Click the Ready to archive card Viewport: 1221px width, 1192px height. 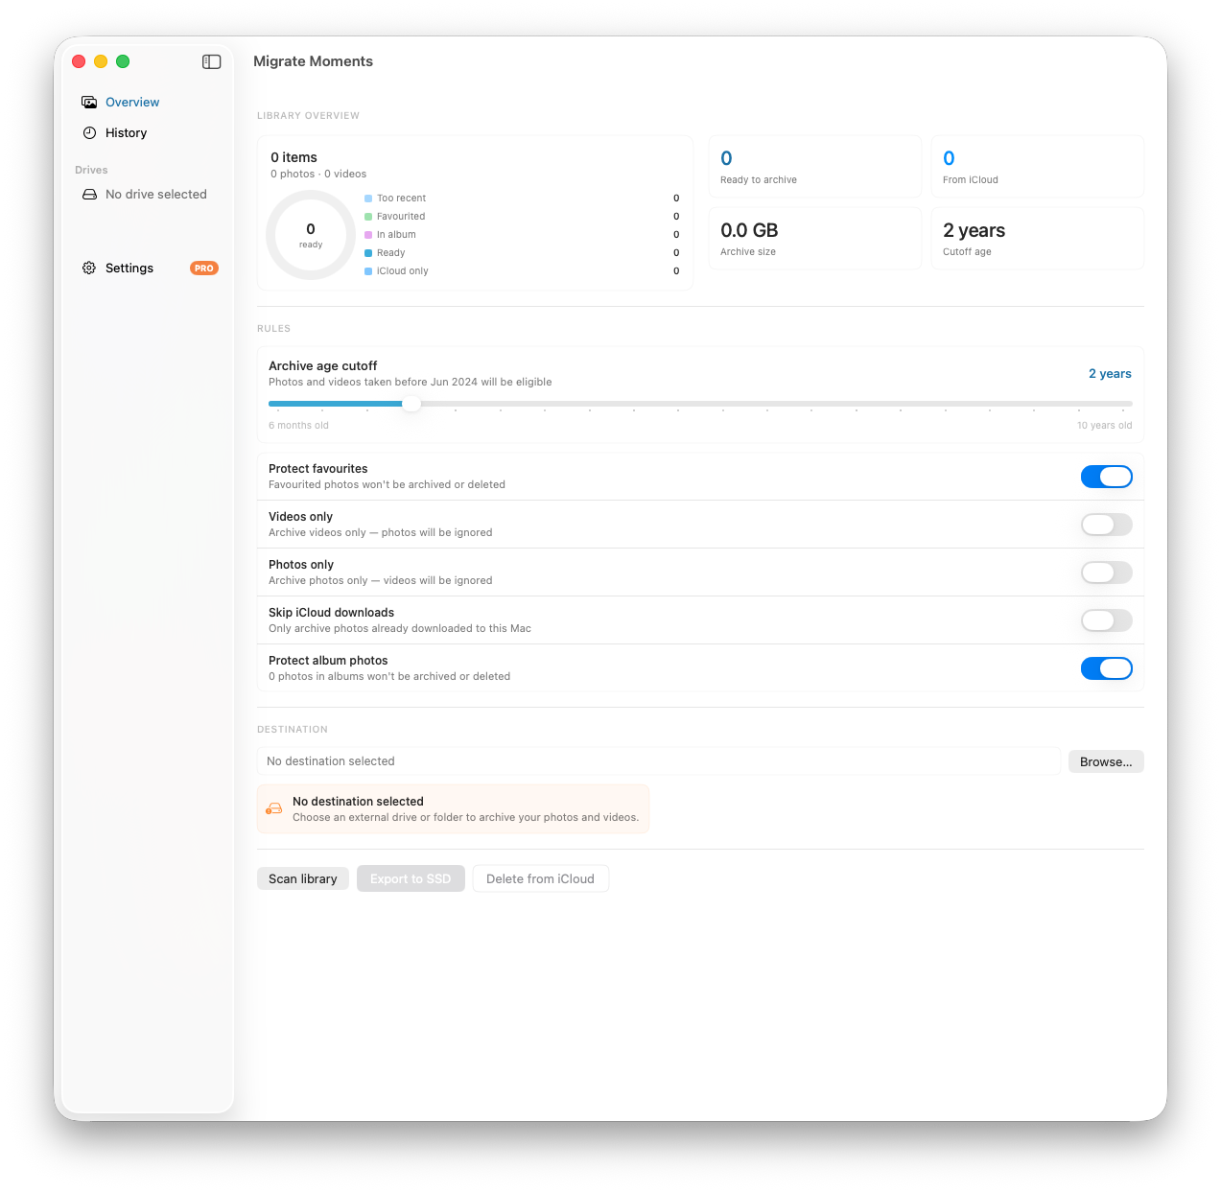[815, 167]
